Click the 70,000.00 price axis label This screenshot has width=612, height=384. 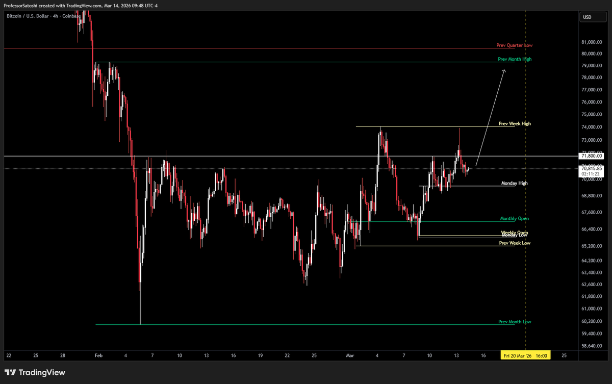point(592,180)
